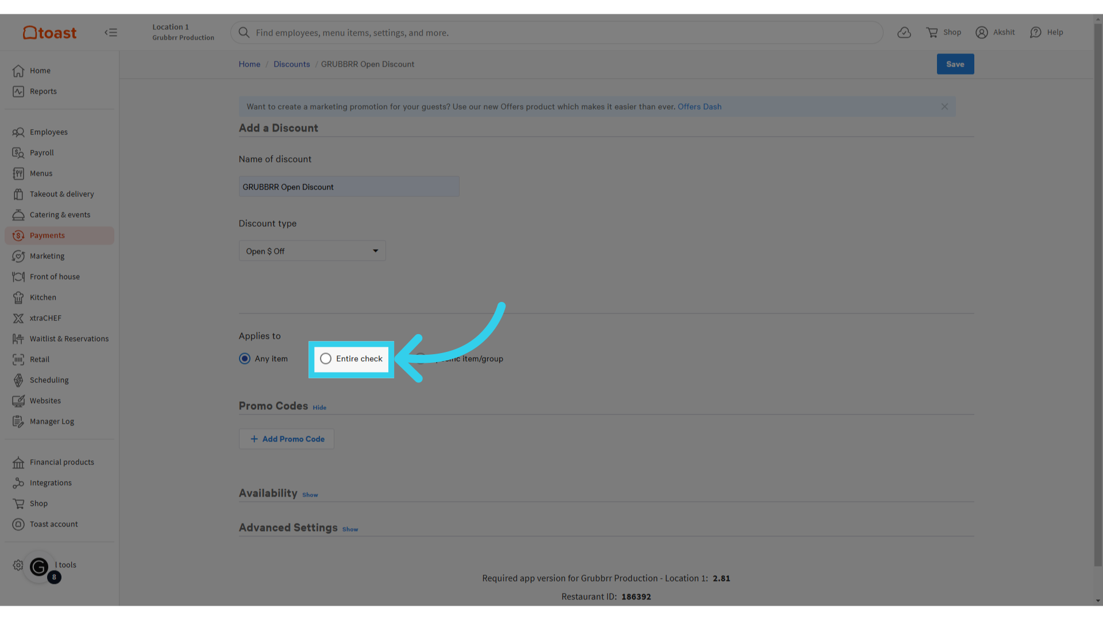Click the Name of discount input field
The height and width of the screenshot is (620, 1103).
tap(349, 187)
